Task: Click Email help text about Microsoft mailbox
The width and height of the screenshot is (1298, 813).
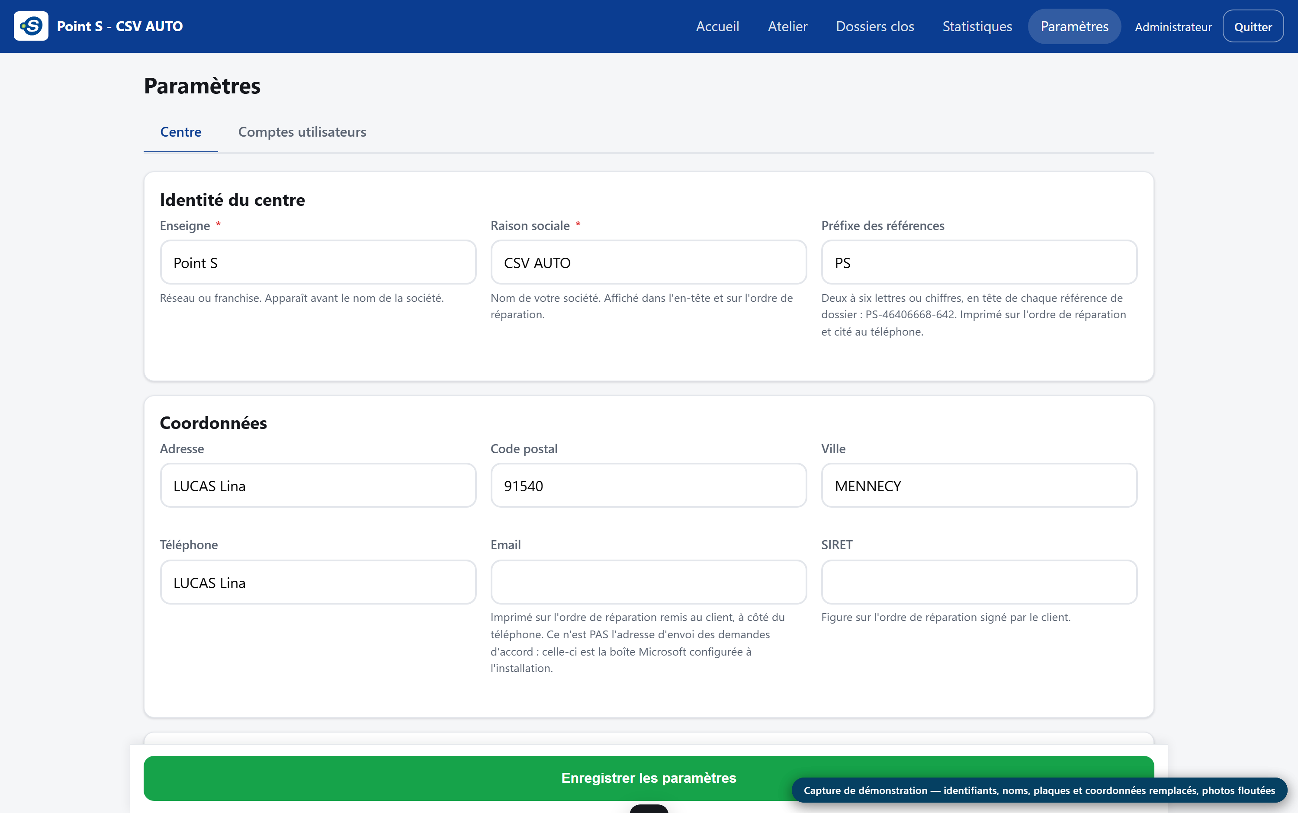Action: [x=637, y=643]
